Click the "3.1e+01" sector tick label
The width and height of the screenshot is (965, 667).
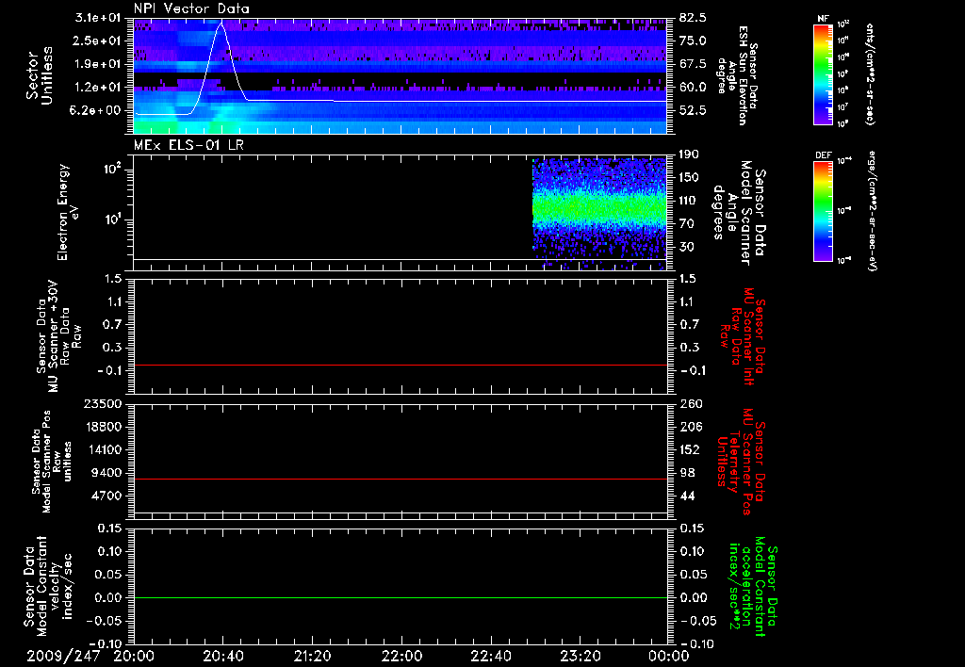100,18
